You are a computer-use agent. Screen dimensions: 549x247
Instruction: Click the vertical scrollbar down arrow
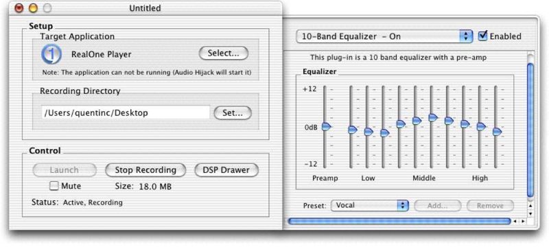coord(530,213)
